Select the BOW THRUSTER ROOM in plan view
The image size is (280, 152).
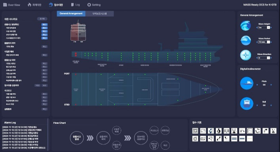(206, 89)
